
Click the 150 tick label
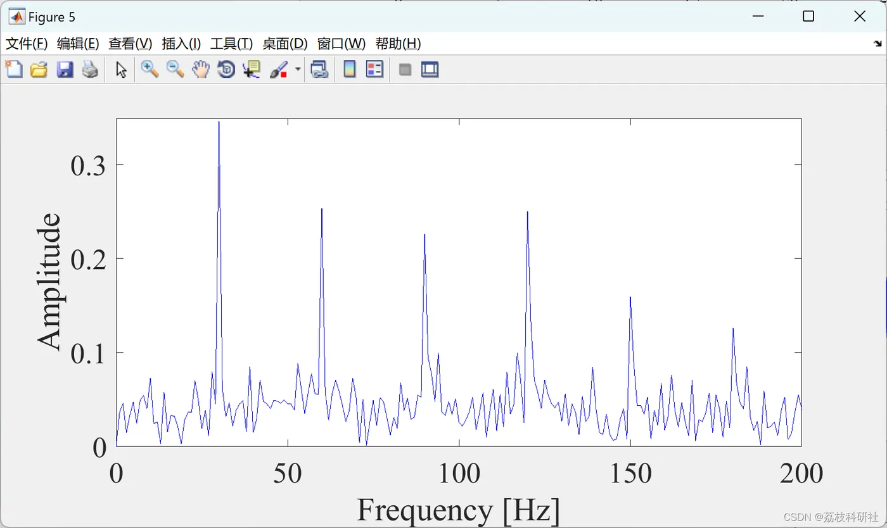click(630, 473)
